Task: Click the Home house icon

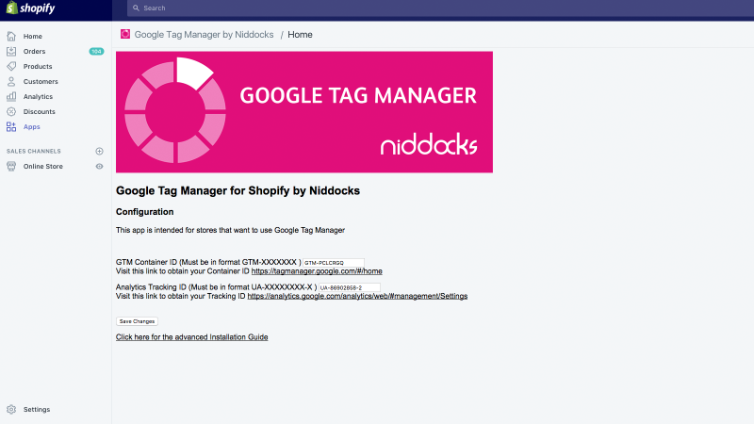Action: coord(11,36)
